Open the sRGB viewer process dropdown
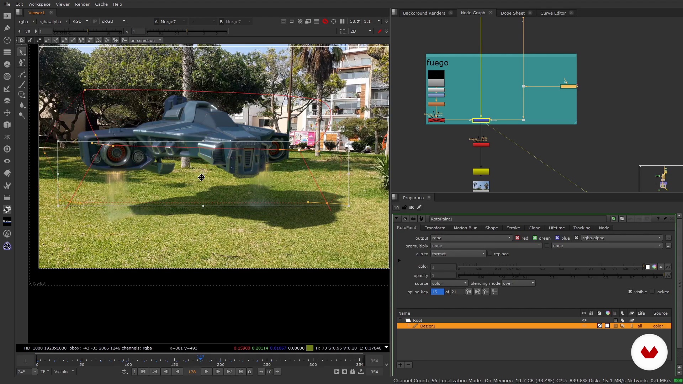This screenshot has height=384, width=683. [113, 21]
